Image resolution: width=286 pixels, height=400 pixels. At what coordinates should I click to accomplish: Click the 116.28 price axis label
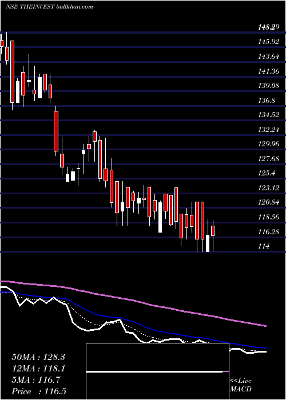(x=269, y=232)
